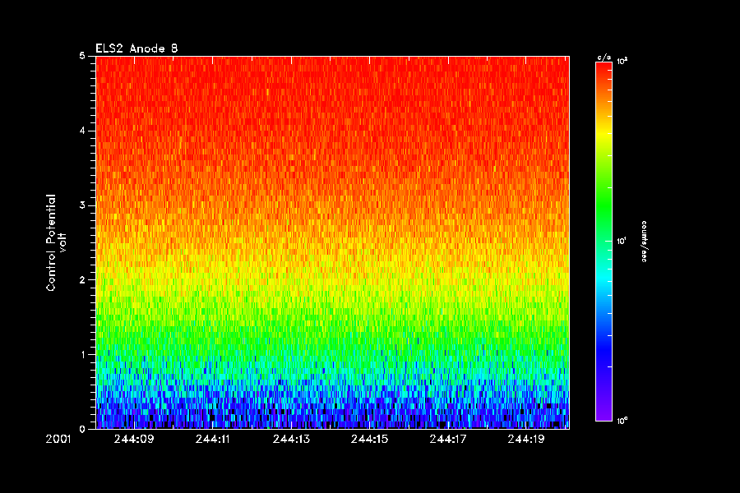This screenshot has height=493, width=740.
Task: Click the 'counts/sec' color bar label
Action: click(x=644, y=241)
